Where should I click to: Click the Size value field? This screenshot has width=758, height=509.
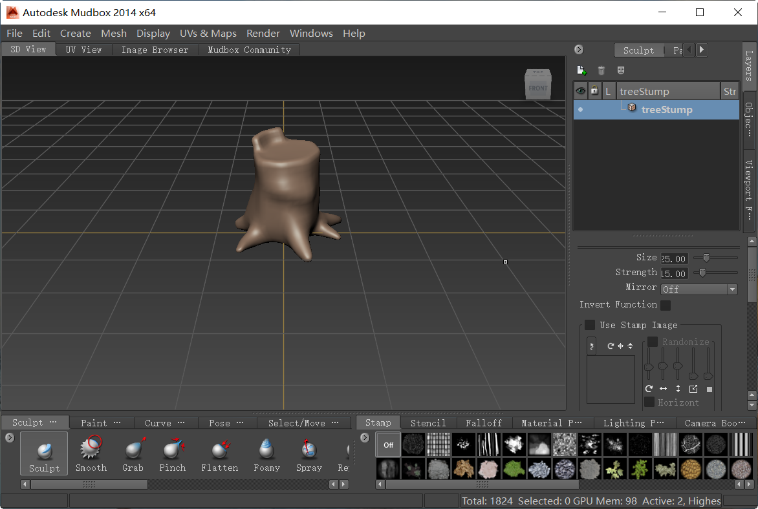[x=674, y=259]
